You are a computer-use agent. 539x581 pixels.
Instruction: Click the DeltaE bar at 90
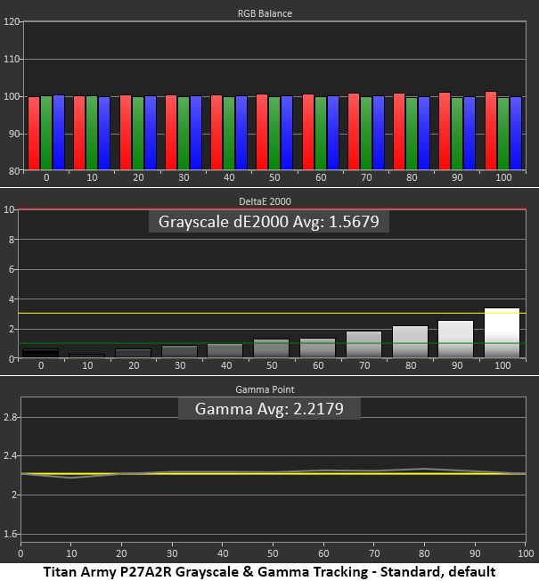455,339
